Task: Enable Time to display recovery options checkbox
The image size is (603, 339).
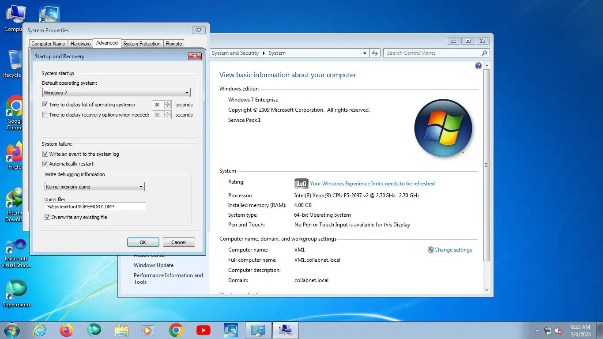Action: point(45,115)
